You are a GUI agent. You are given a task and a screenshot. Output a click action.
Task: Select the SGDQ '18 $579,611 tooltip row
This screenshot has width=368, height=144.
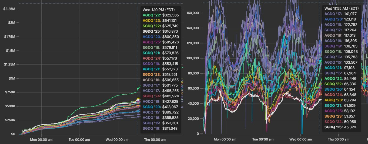160,47
